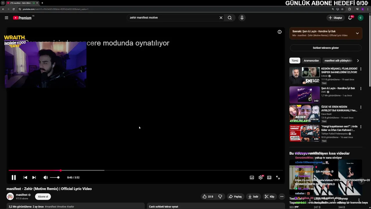
Task: Open the YouTube account avatar menu
Action: pyautogui.click(x=361, y=18)
